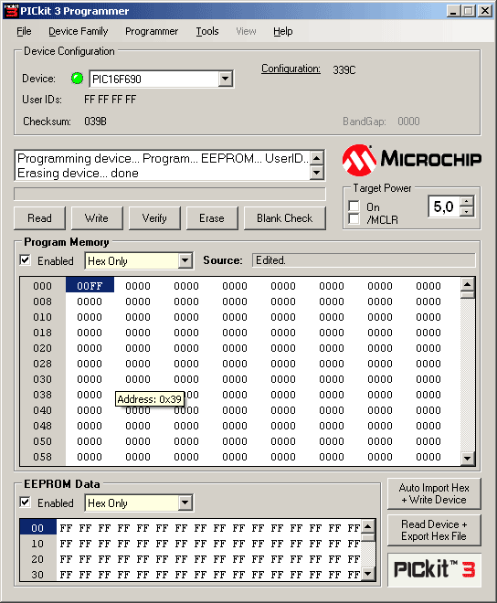
Task: Click the 5,0 voltage field
Action: click(444, 206)
